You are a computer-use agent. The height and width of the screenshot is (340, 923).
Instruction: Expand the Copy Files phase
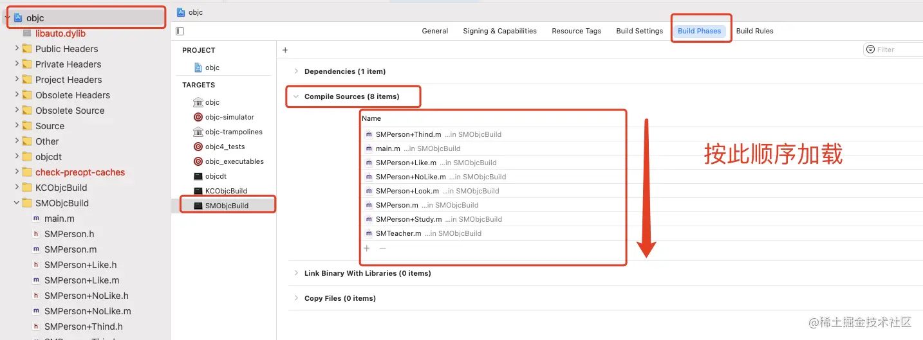point(296,298)
